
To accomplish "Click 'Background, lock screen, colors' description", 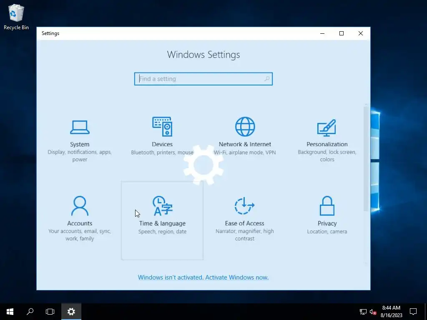I will 327,156.
